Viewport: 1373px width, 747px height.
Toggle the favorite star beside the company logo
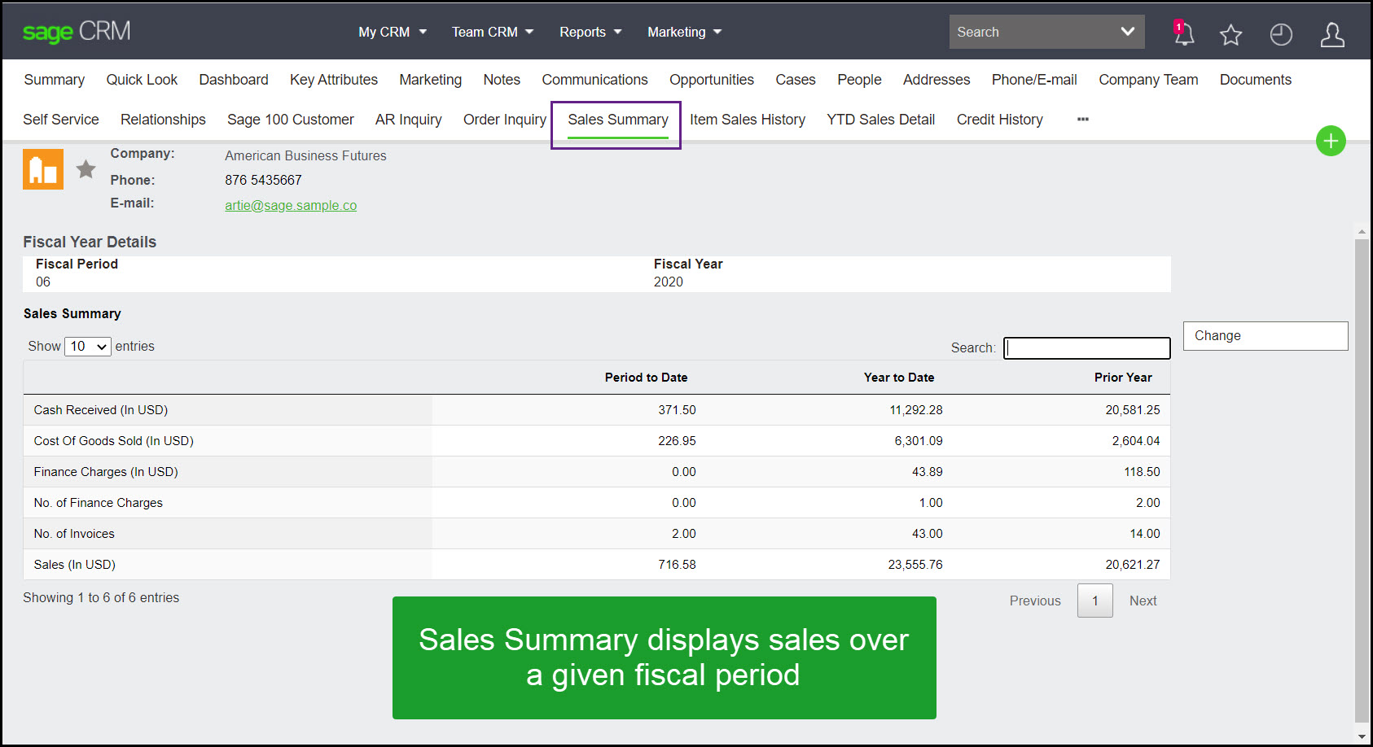point(86,168)
